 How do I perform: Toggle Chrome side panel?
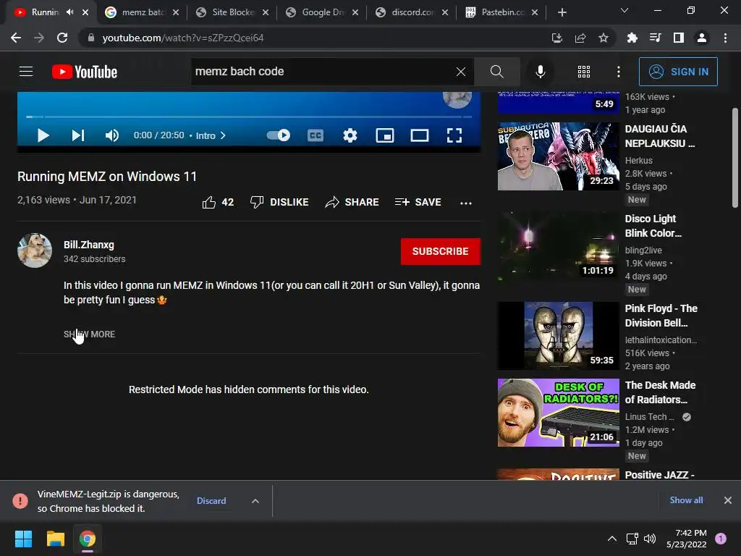click(679, 38)
